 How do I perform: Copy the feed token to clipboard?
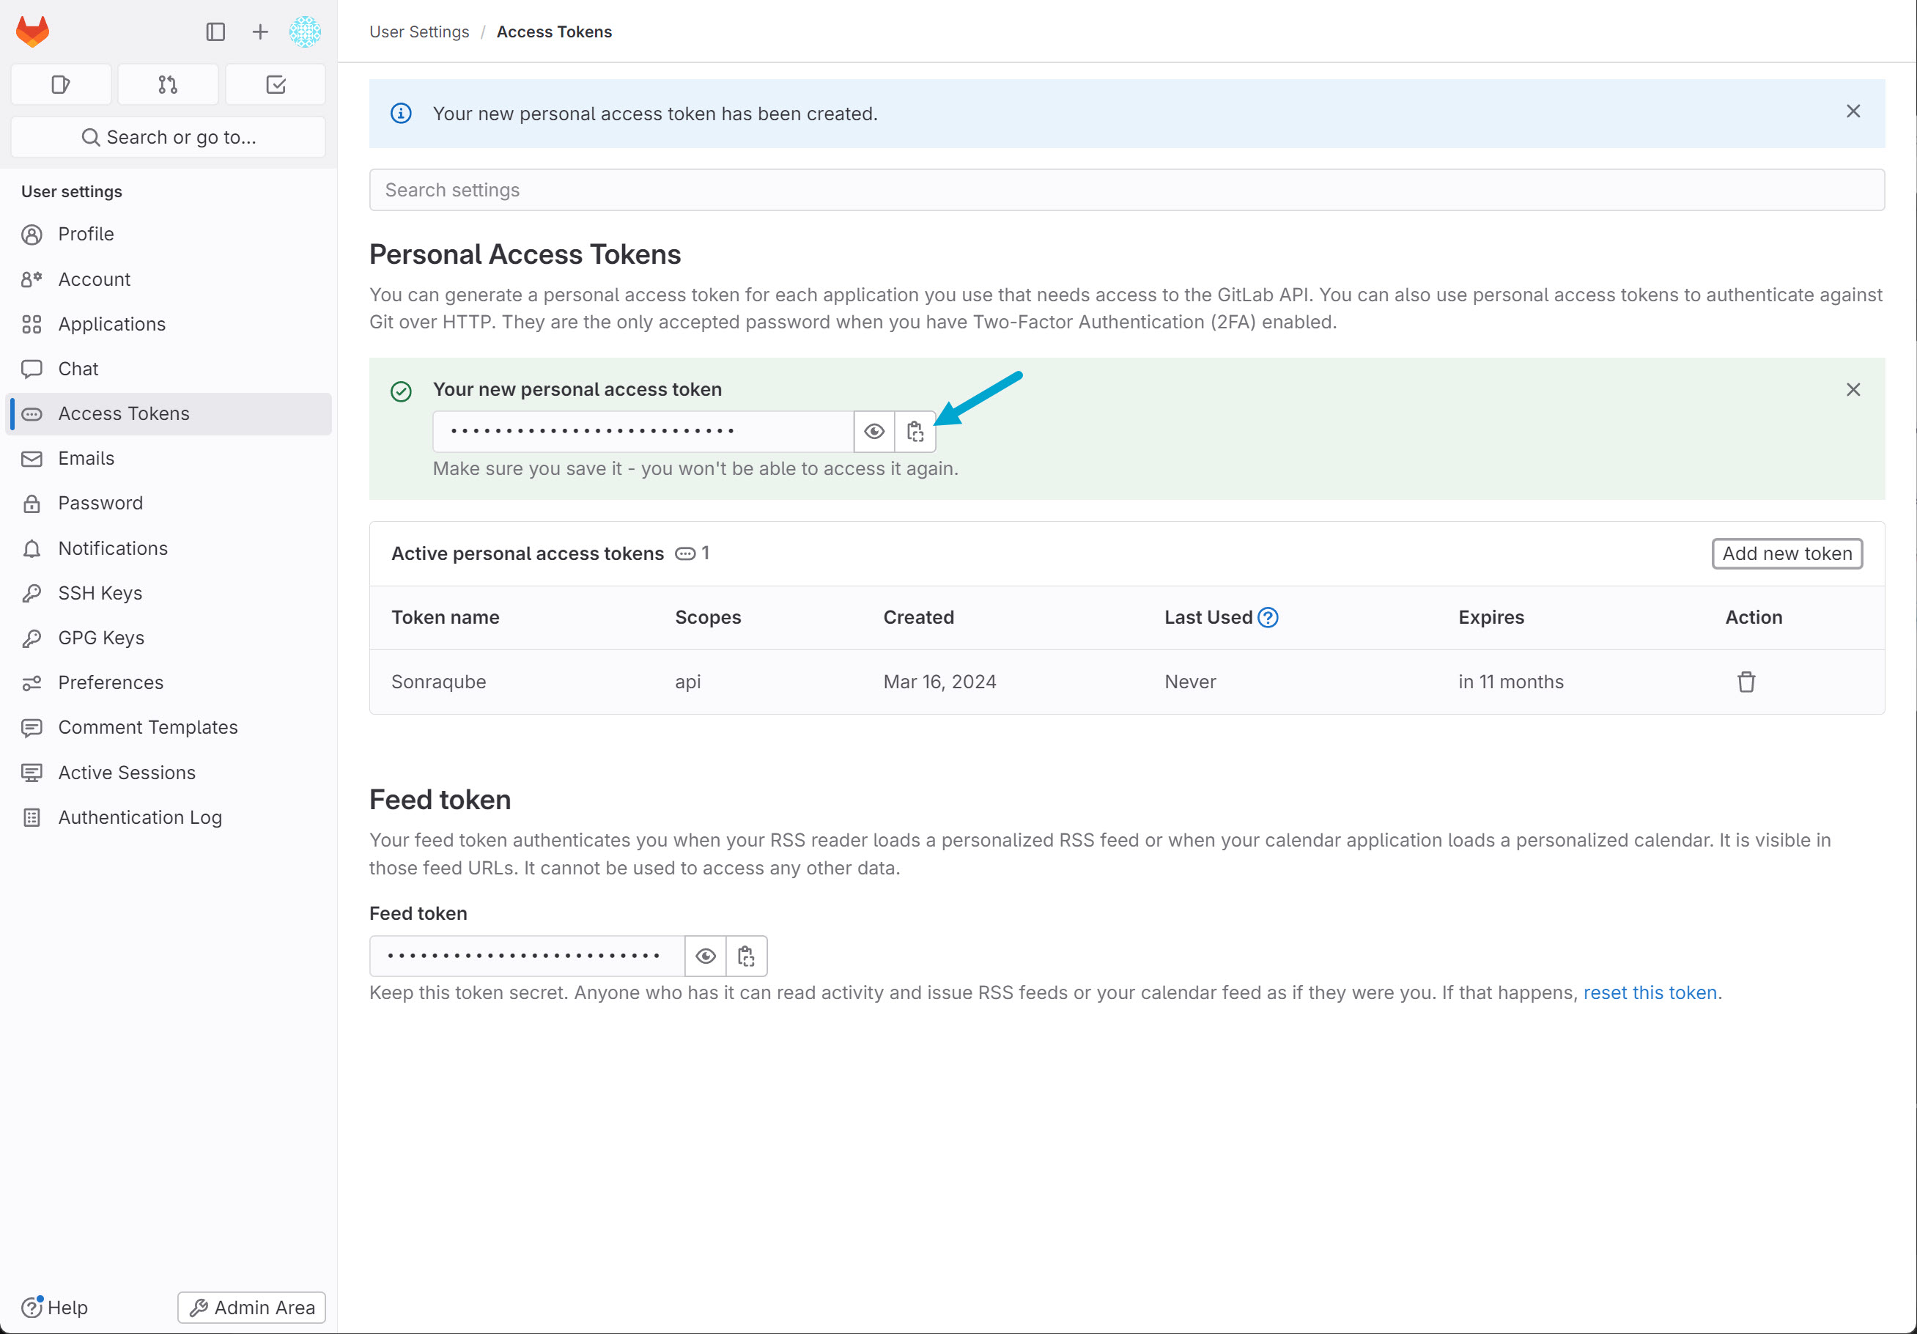[x=747, y=956]
